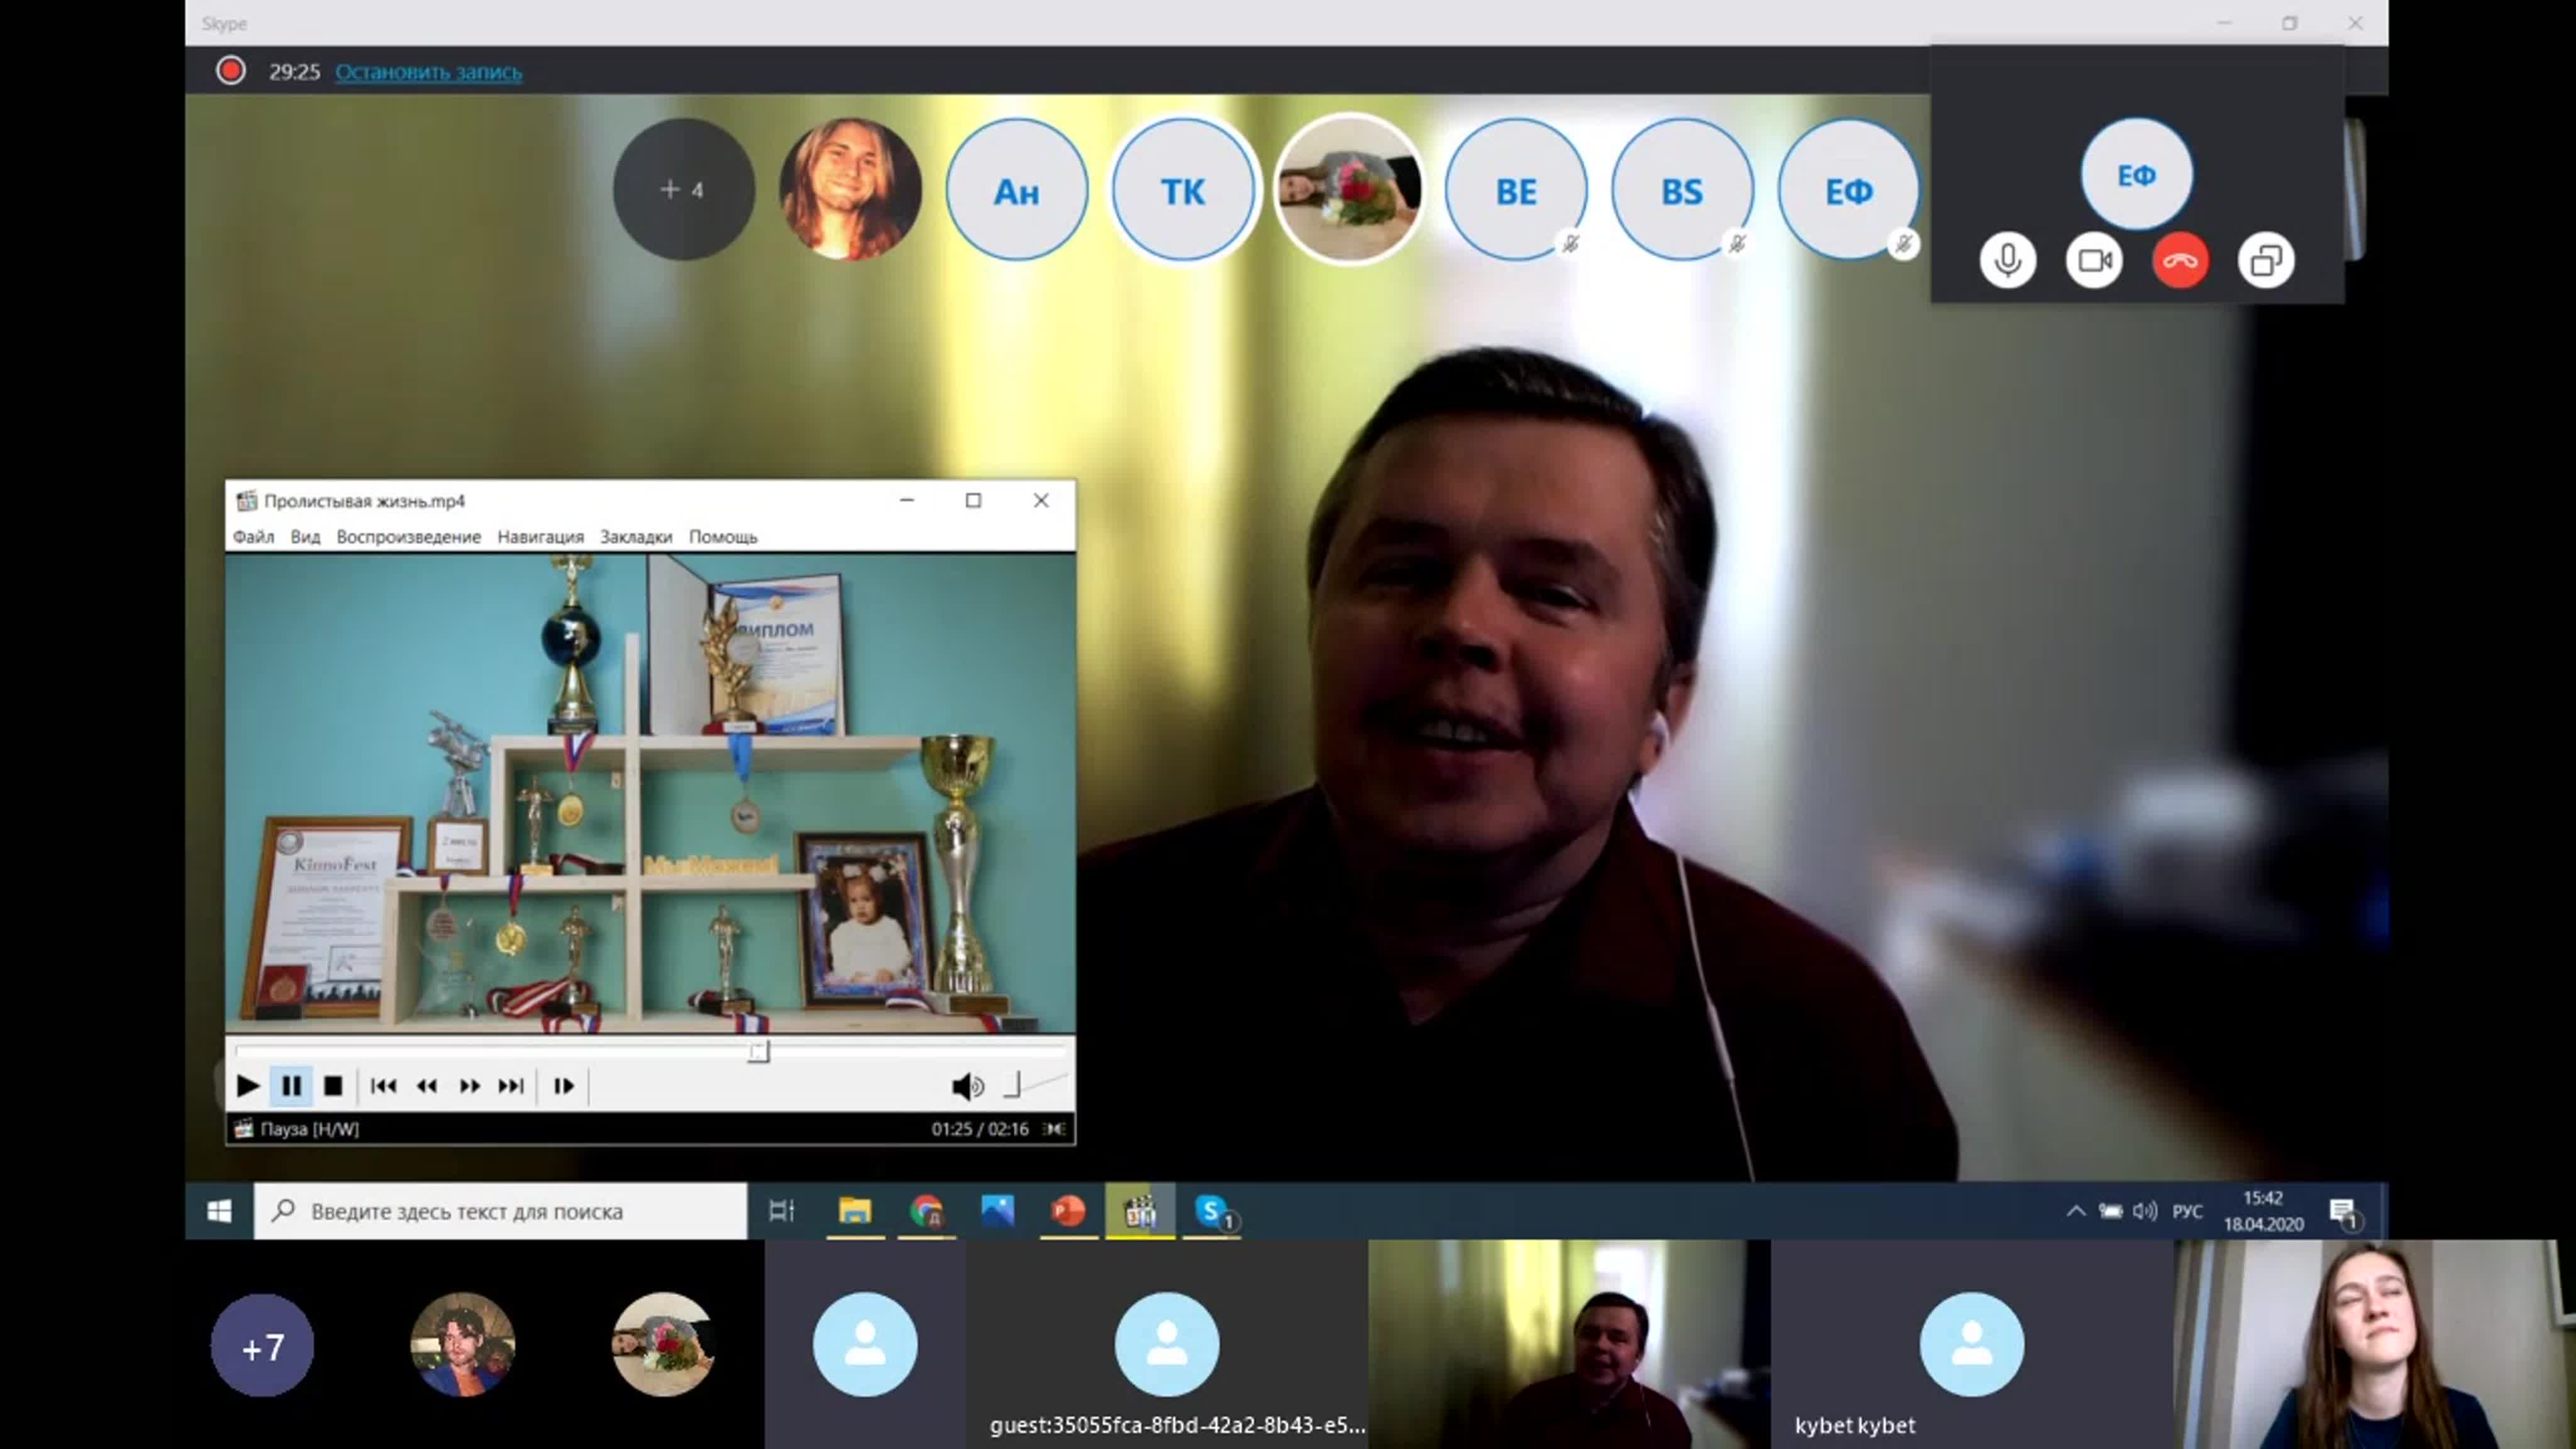Screen dimensions: 2576x1449
Task: Show hidden icons with tray chevron
Action: 2075,1211
